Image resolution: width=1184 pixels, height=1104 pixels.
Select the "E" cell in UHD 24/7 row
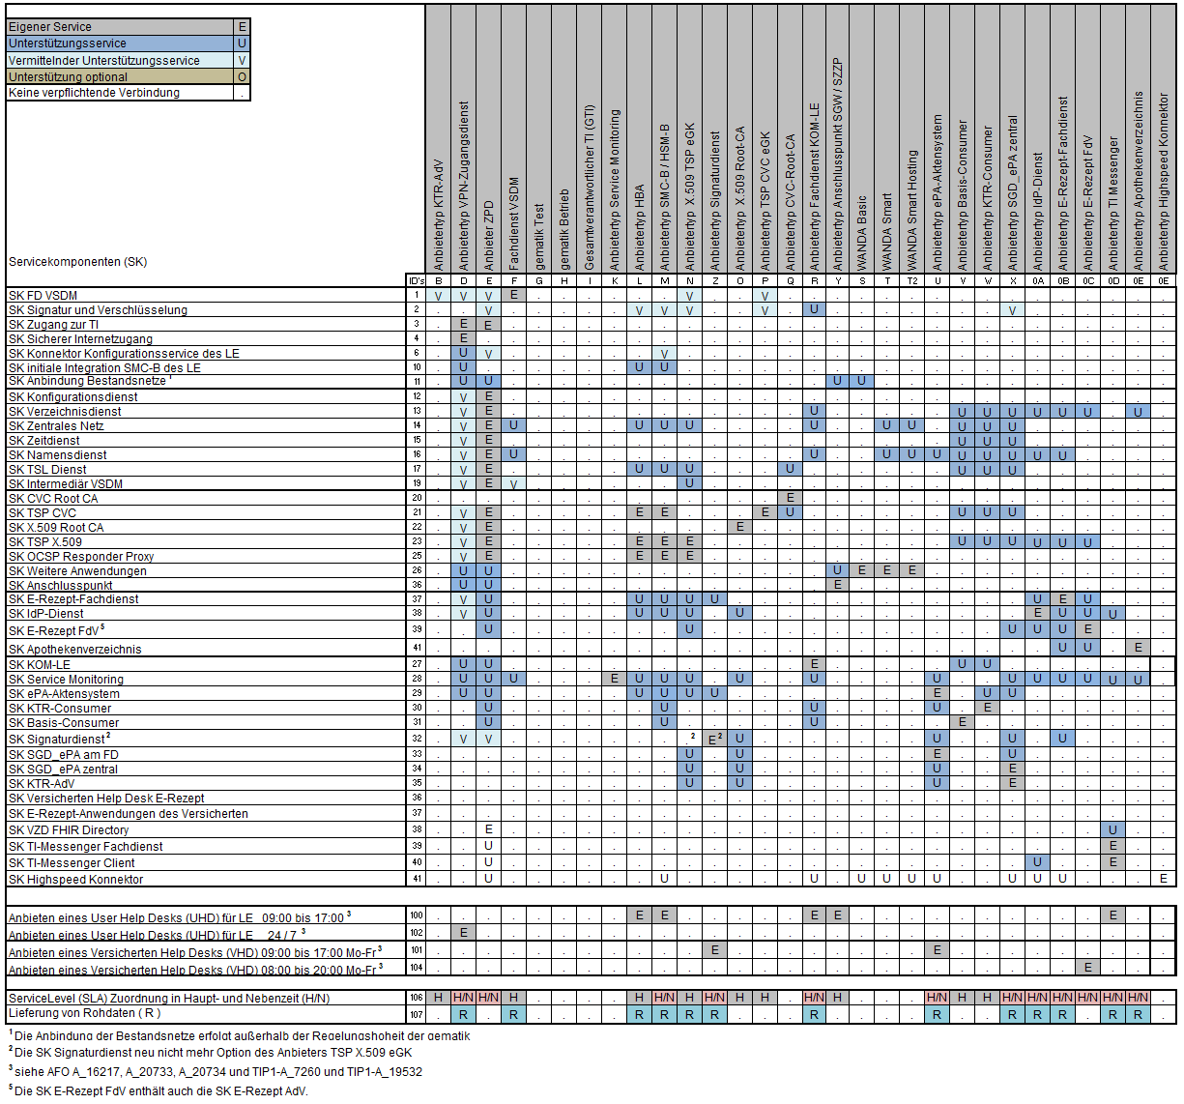click(464, 933)
